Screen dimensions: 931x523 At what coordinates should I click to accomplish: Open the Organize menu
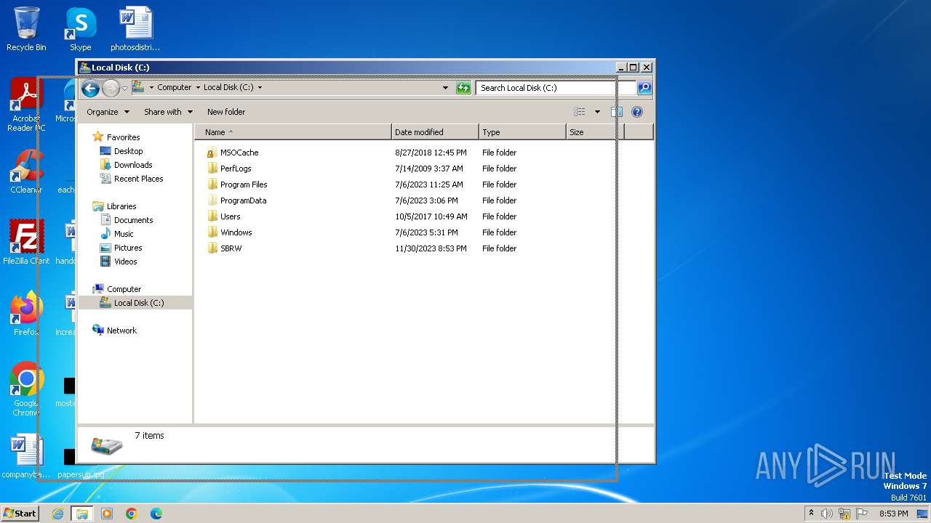coord(108,112)
